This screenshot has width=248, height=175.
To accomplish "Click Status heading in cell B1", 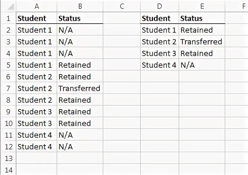I will pyautogui.click(x=80, y=18).
